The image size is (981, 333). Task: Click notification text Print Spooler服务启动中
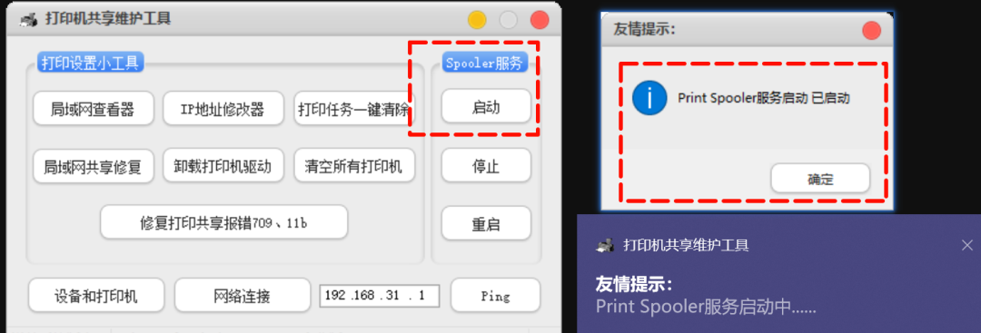[706, 307]
